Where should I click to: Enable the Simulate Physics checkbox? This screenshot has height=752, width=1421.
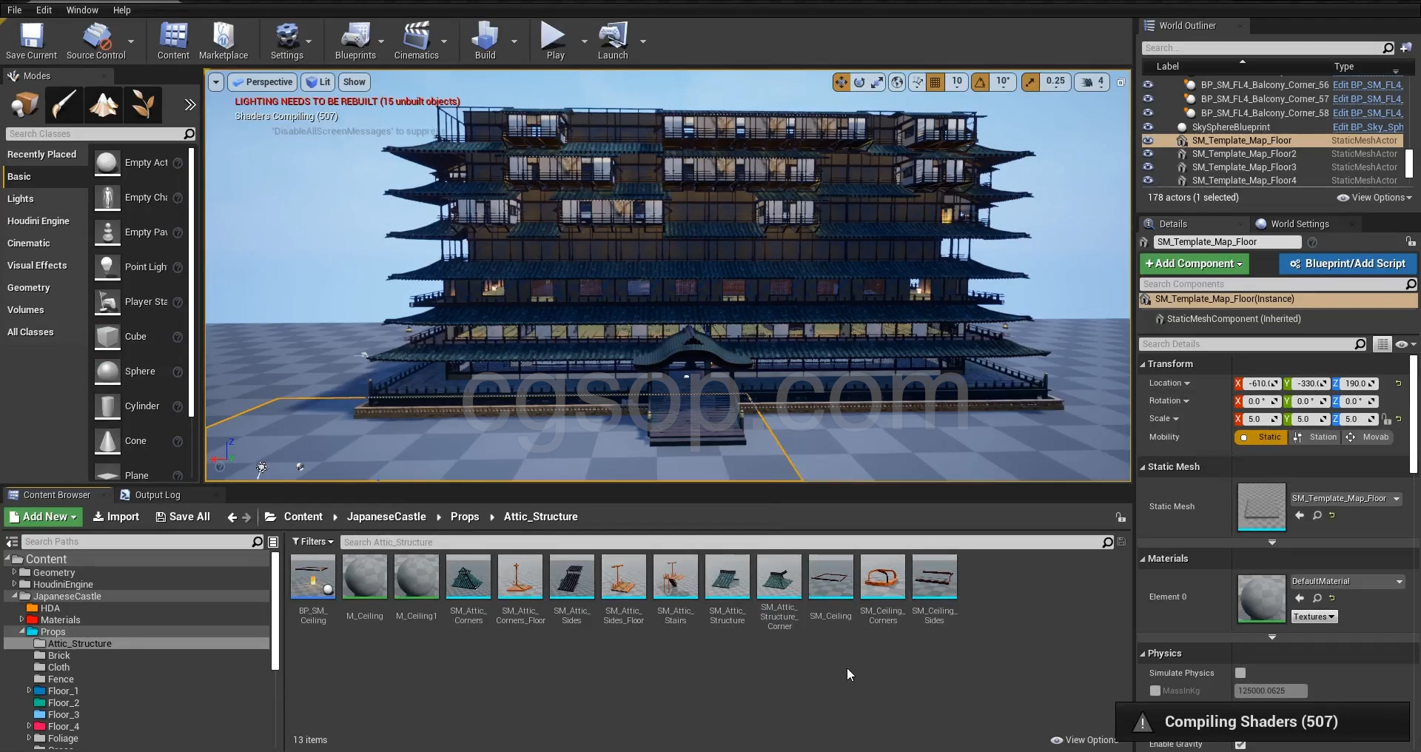1240,673
